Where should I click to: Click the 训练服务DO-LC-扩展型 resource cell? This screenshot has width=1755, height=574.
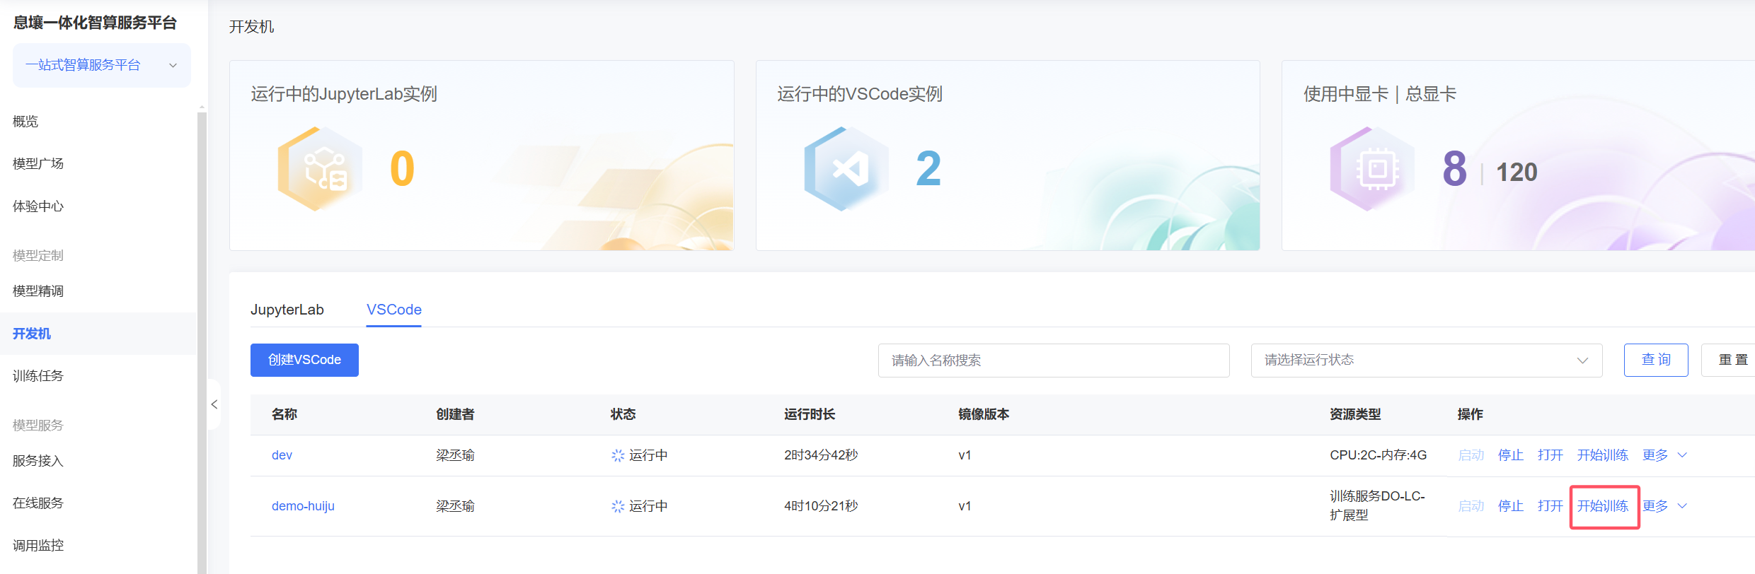(x=1377, y=505)
